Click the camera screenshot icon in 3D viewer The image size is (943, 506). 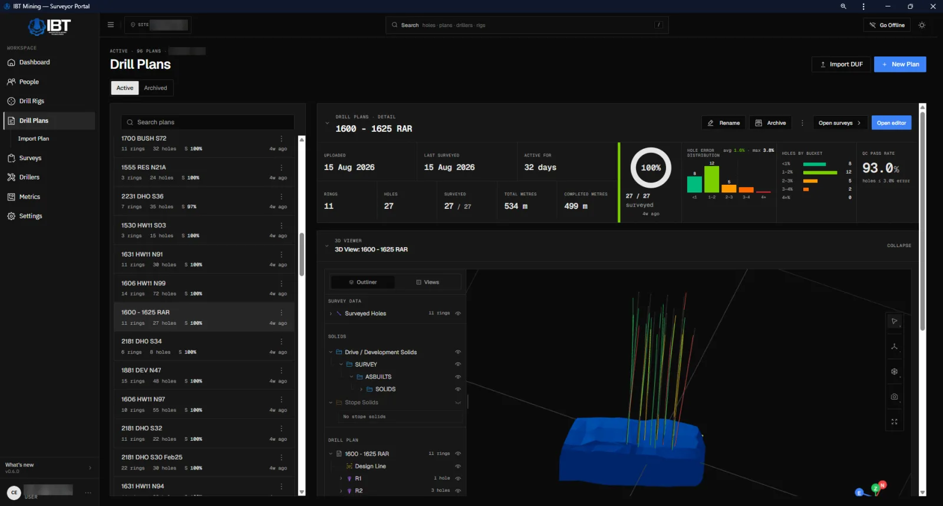point(894,397)
